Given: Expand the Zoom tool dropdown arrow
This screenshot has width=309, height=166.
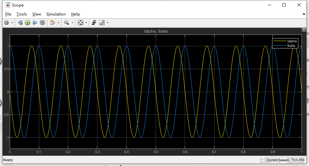Looking at the screenshot, I should coord(72,23).
